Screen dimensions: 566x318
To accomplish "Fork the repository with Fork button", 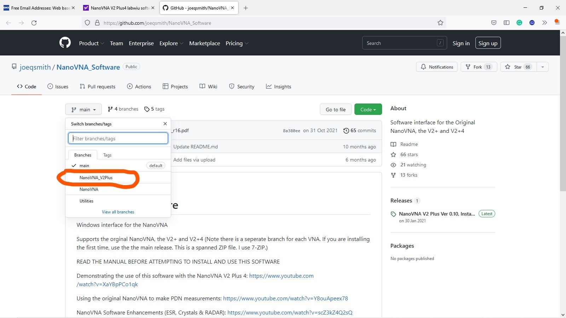I will (479, 67).
